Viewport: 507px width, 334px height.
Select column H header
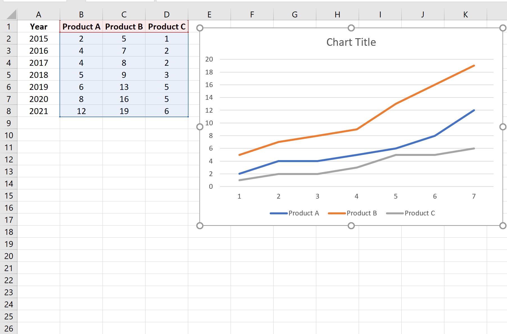click(x=337, y=14)
